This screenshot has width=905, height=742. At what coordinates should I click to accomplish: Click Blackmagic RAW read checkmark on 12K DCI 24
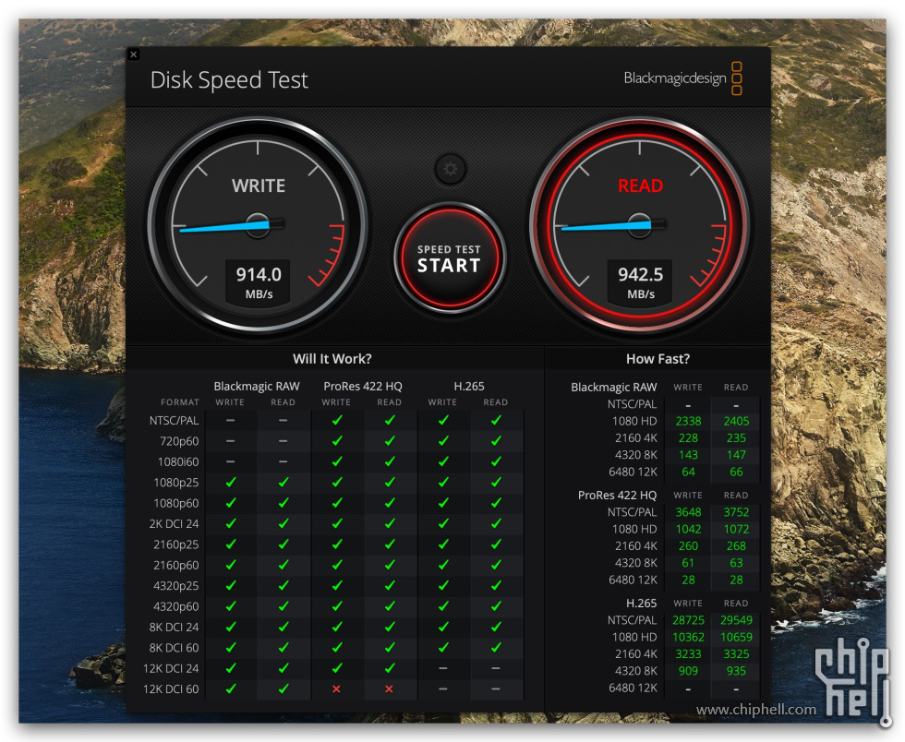(x=284, y=668)
